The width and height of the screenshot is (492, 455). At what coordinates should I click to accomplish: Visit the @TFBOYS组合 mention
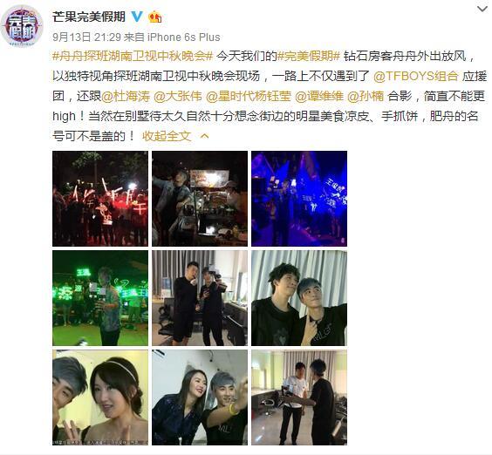coord(416,76)
